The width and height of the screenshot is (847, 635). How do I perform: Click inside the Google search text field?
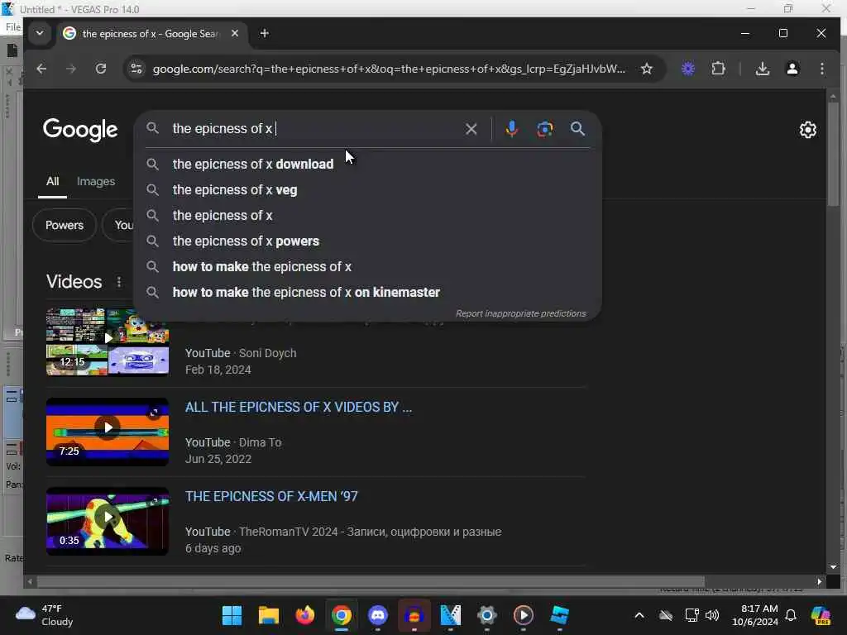313,129
